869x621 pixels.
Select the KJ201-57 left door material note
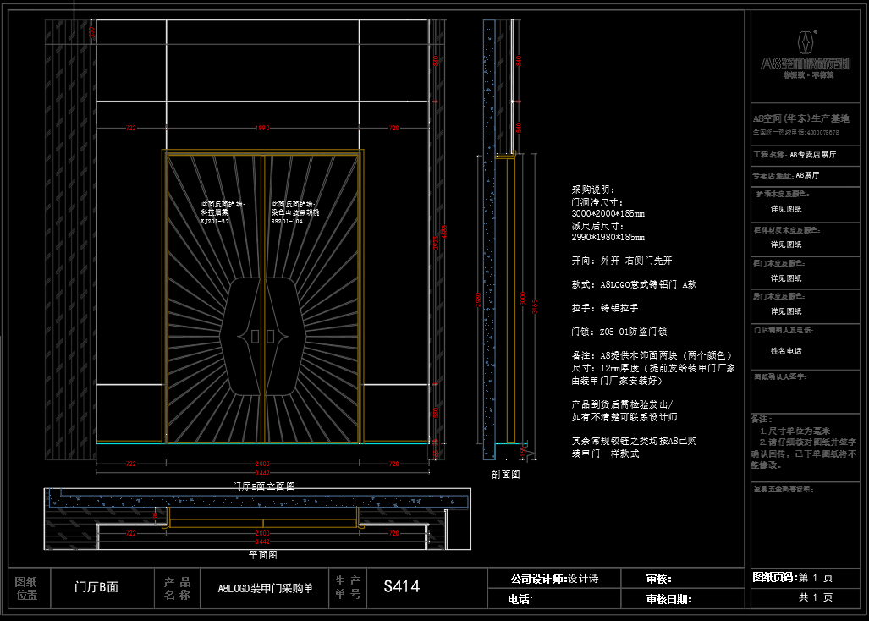[215, 221]
